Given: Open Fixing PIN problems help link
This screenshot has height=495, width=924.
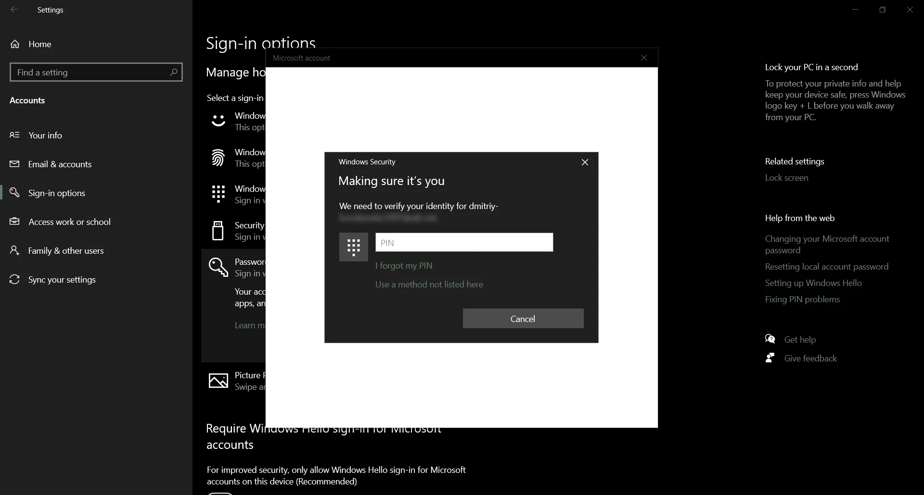Looking at the screenshot, I should 802,299.
